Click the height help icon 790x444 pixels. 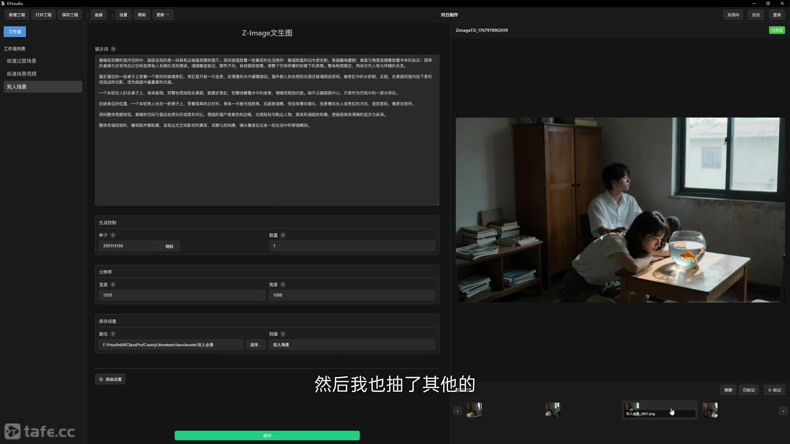pos(283,284)
